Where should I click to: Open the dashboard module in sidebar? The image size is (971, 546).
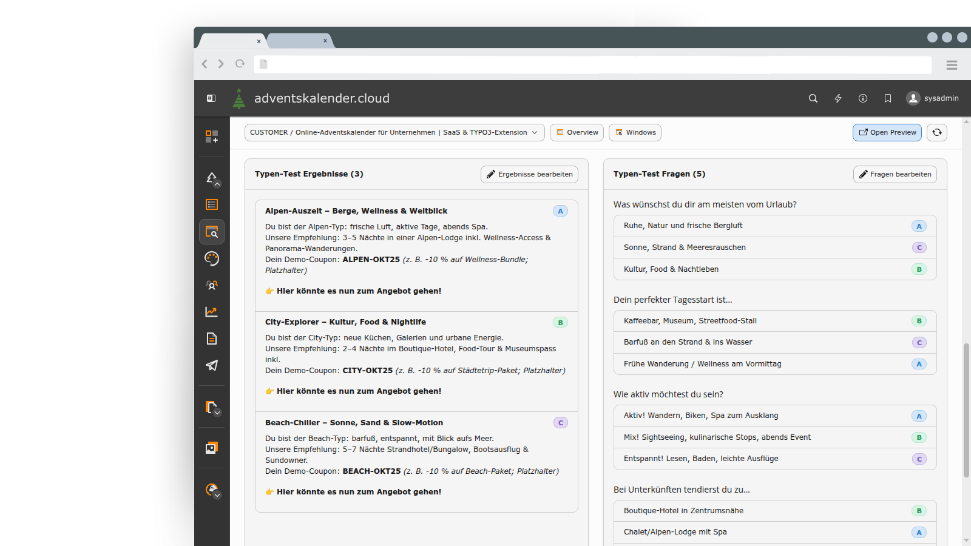[211, 136]
